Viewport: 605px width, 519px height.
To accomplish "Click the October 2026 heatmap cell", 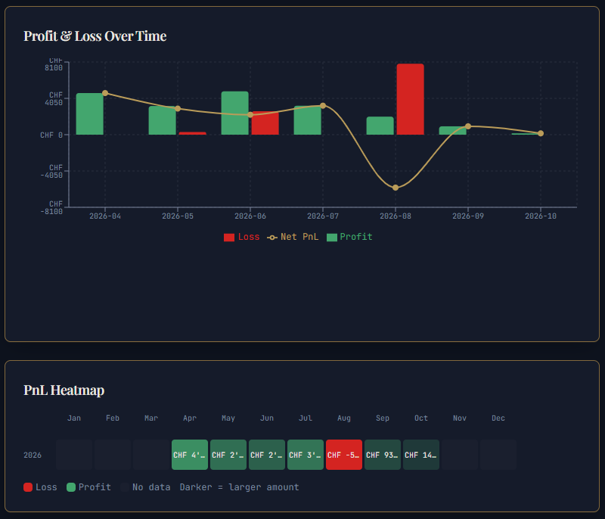I will pyautogui.click(x=421, y=455).
